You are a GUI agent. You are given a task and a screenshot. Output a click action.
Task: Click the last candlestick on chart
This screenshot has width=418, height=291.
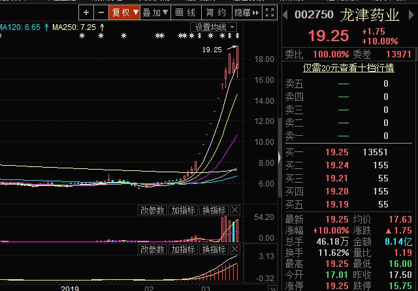click(237, 62)
